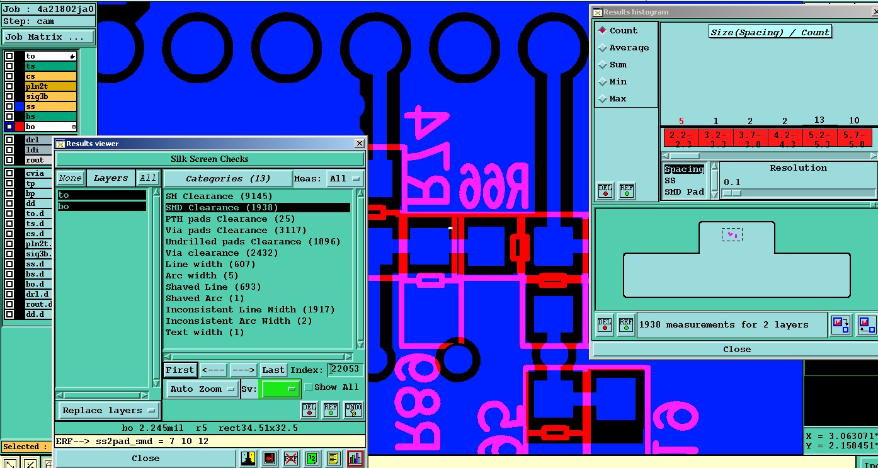
Task: Click the Resolution slider handle
Action: (x=731, y=193)
